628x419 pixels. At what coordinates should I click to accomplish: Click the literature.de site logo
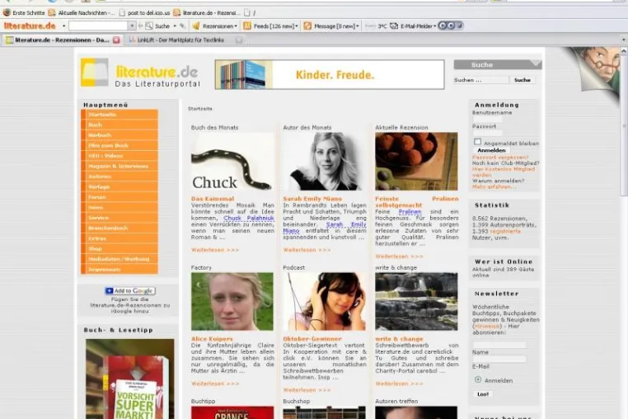[140, 73]
